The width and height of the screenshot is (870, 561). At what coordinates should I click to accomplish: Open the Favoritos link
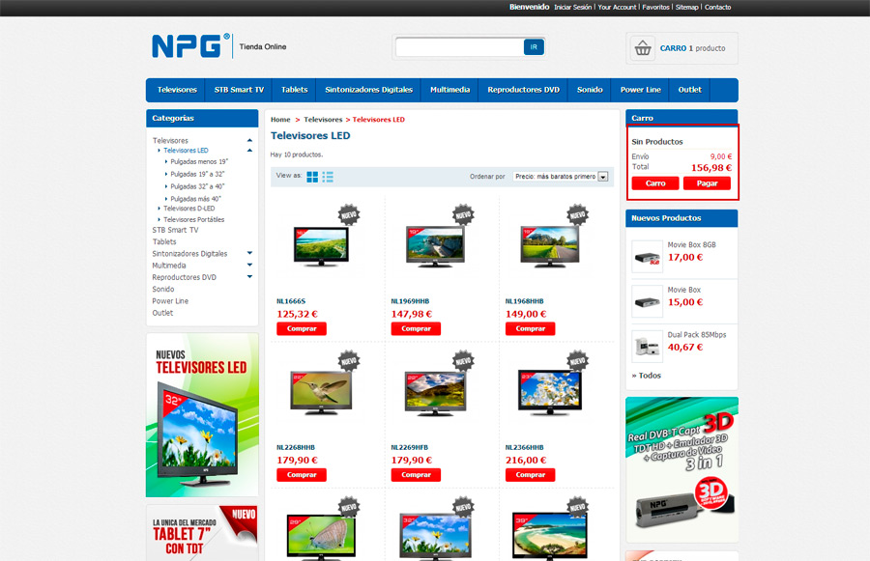click(x=655, y=7)
